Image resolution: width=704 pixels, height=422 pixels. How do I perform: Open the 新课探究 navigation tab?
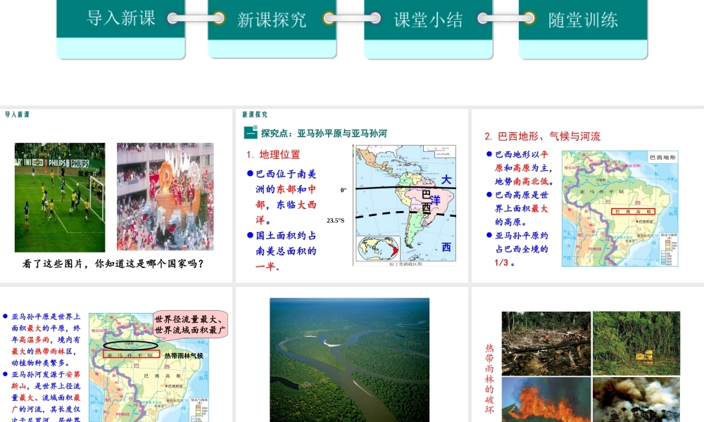(x=272, y=29)
